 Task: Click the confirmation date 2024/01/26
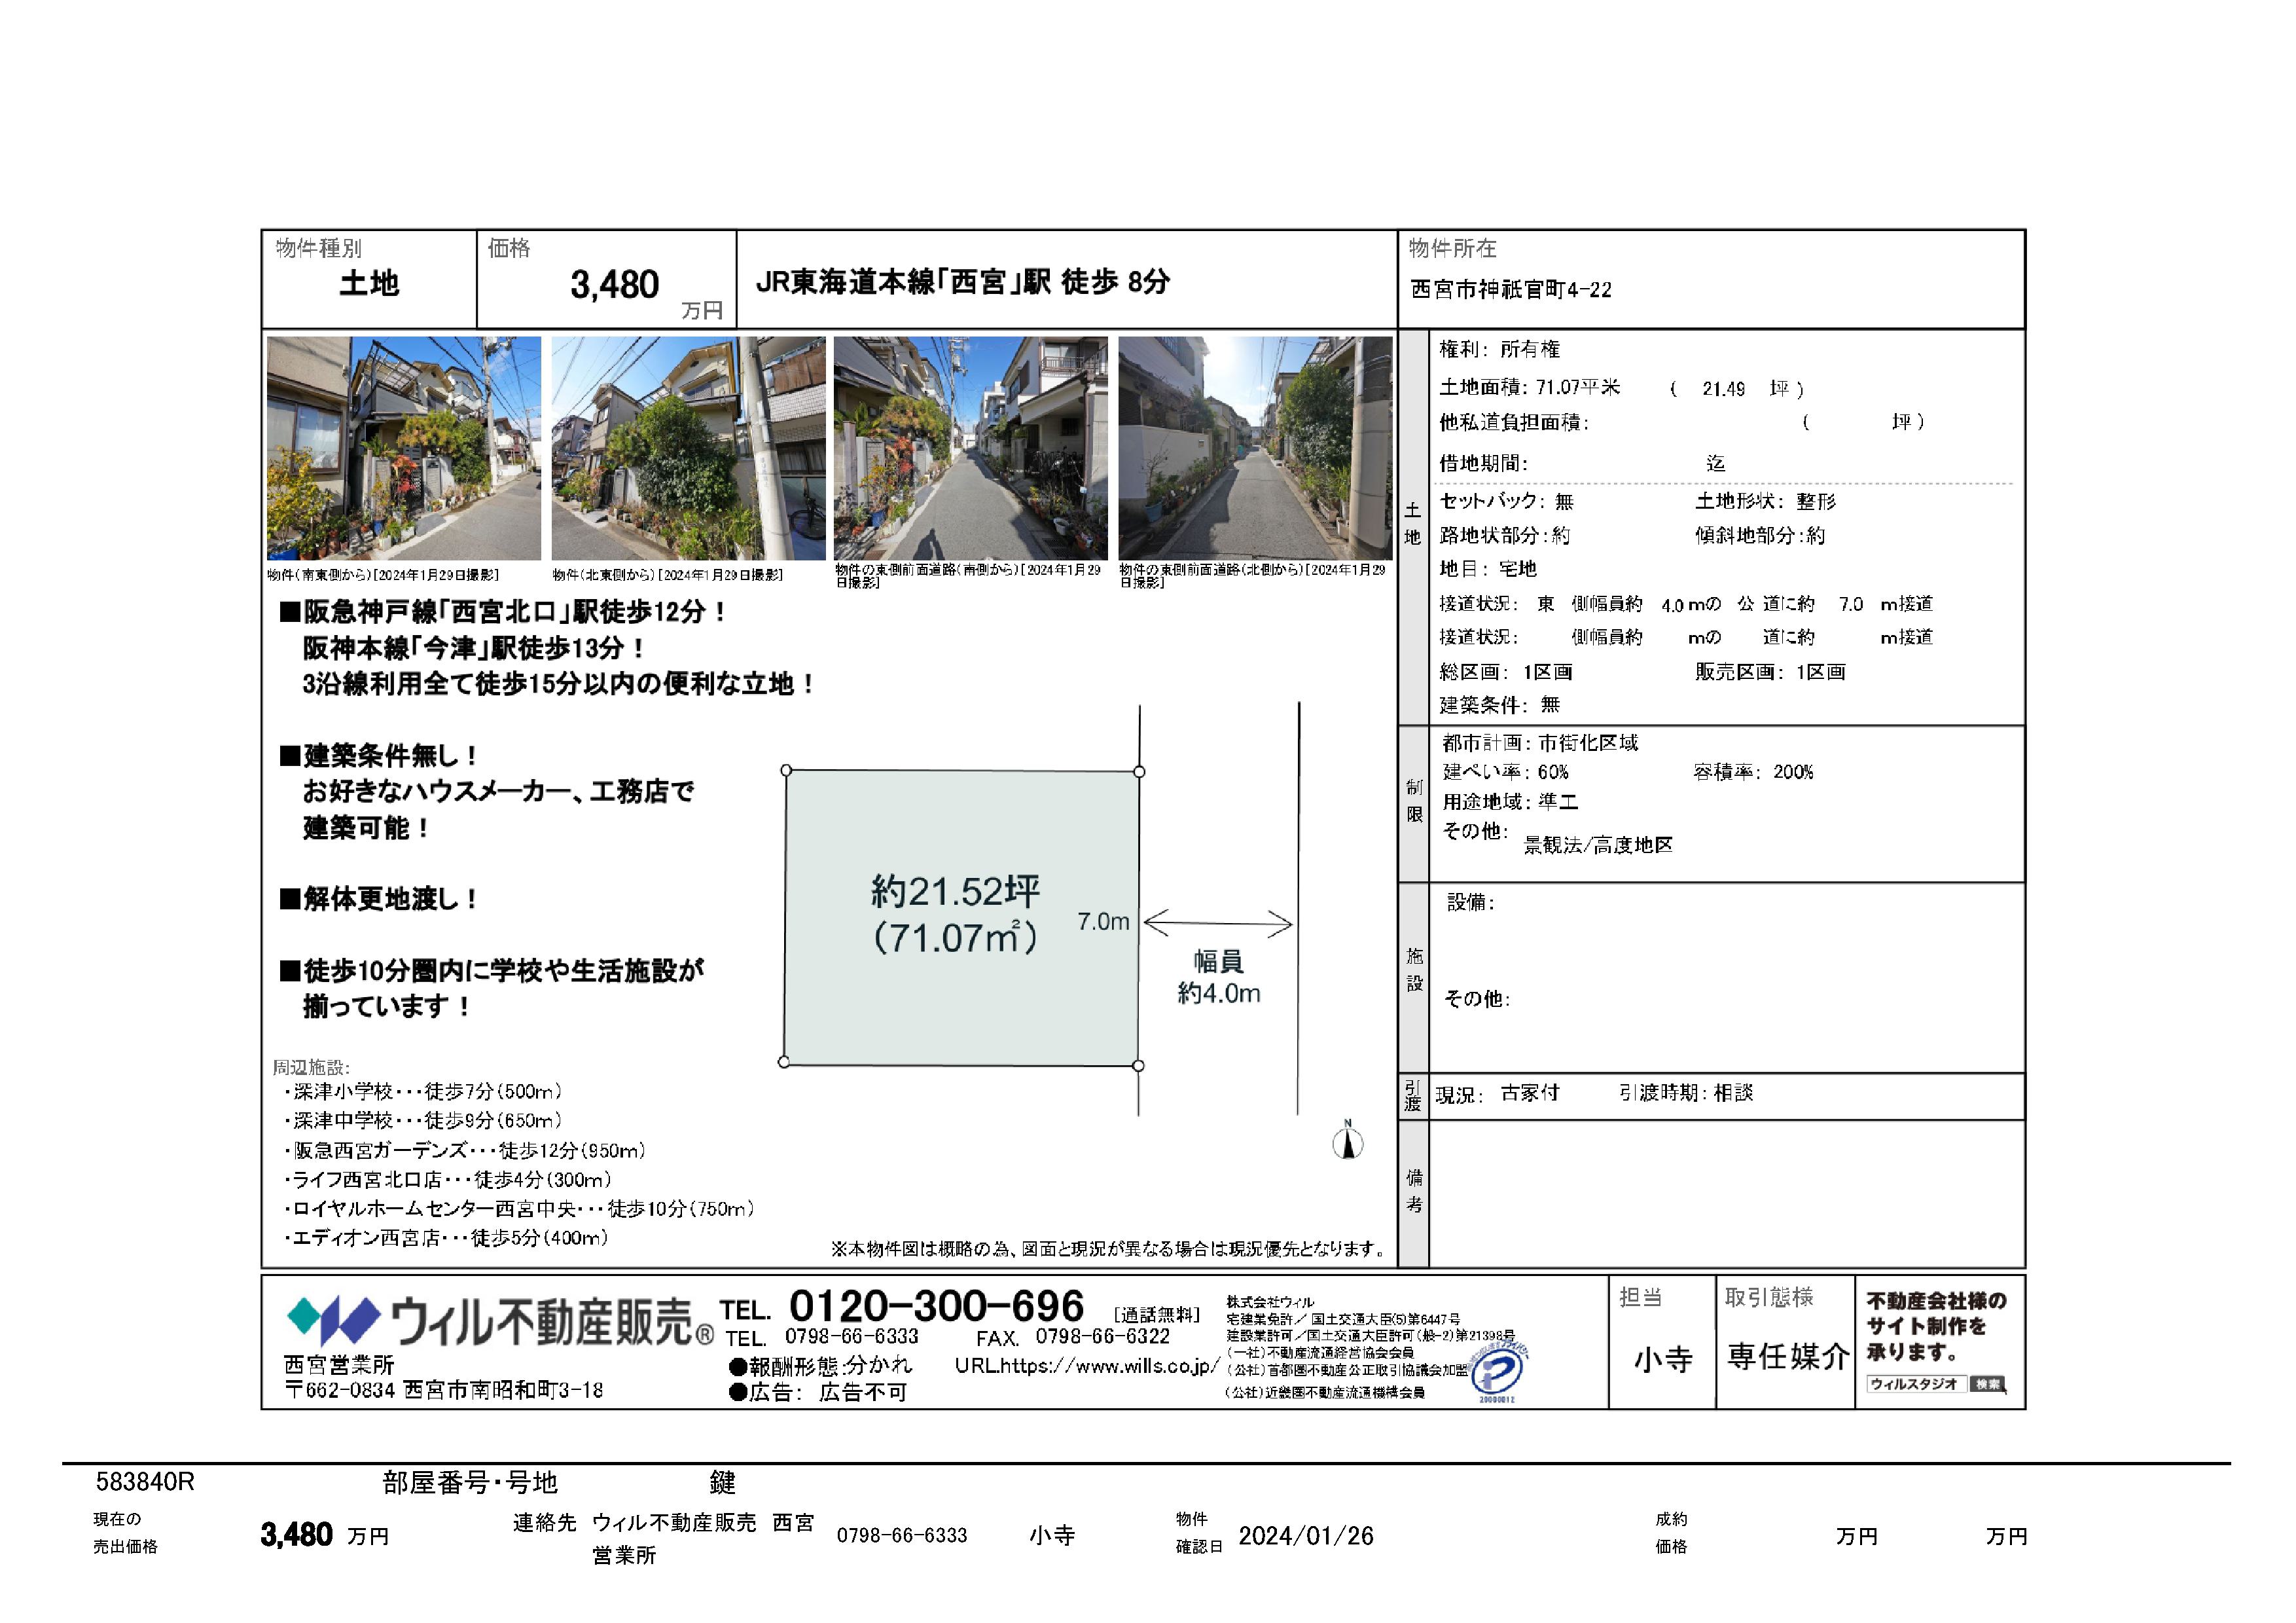pos(1305,1536)
